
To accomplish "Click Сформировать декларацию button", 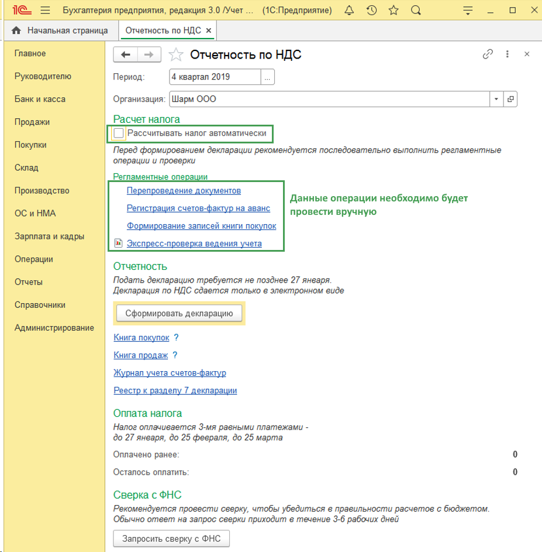I will 179,313.
